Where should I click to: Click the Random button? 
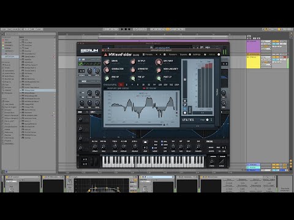pos(173,54)
